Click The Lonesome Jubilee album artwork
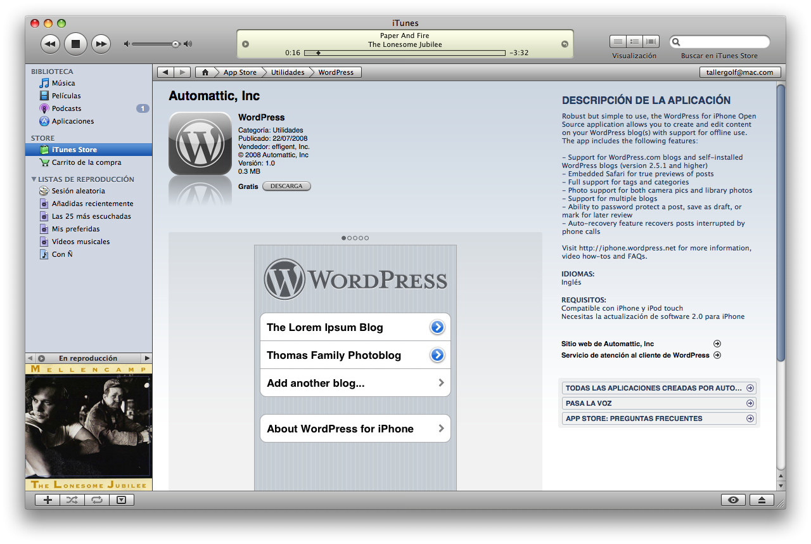811x544 pixels. click(x=89, y=427)
